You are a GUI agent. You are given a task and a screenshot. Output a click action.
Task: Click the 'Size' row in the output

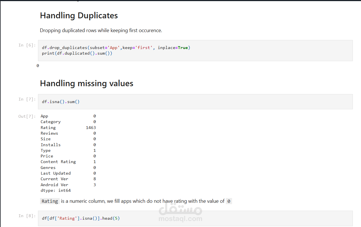(68, 139)
